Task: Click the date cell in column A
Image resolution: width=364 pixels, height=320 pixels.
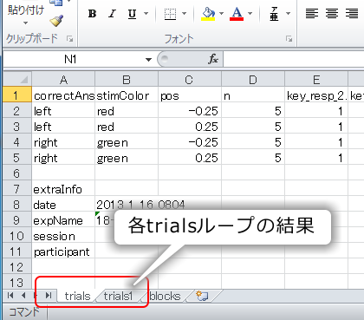Action: pyautogui.click(x=63, y=205)
